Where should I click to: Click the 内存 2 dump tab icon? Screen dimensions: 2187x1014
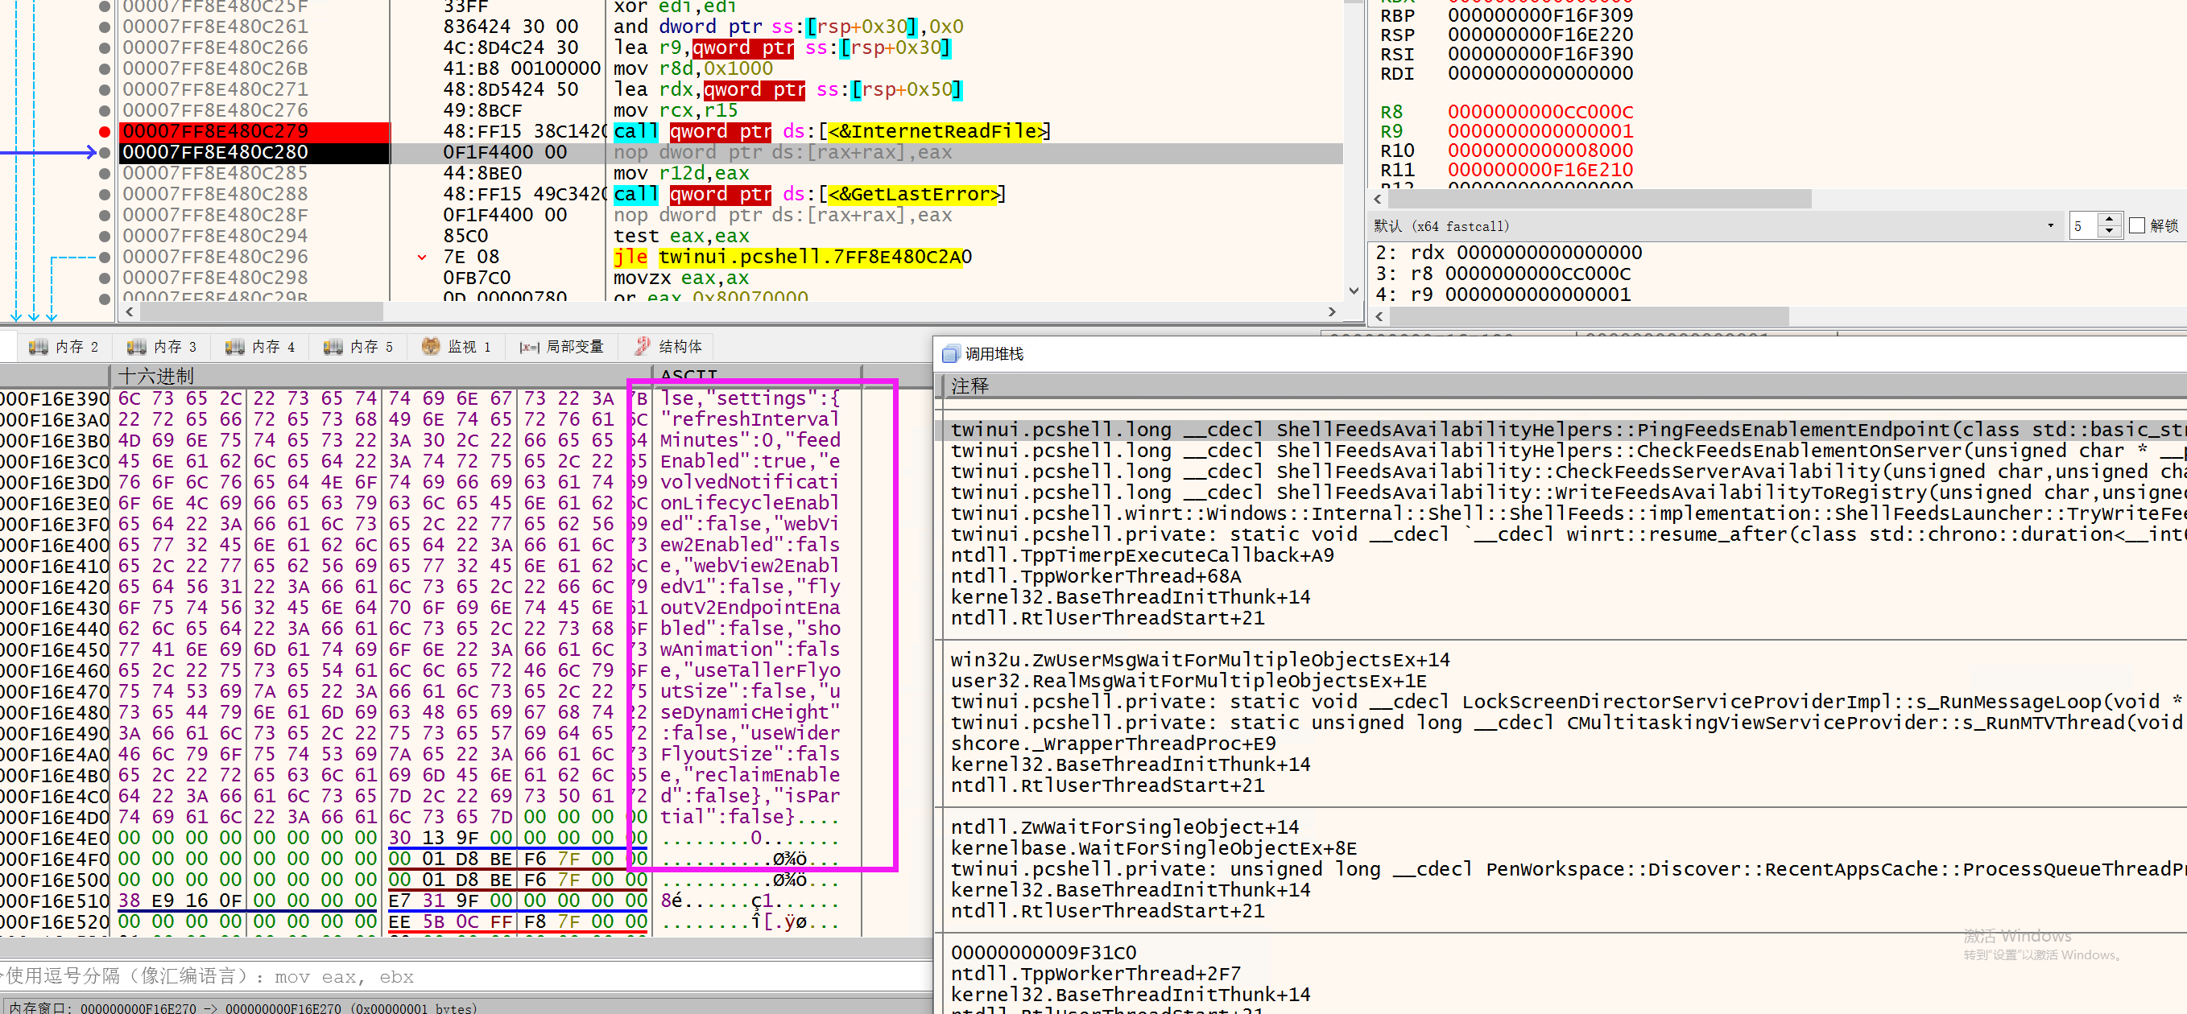coord(38,347)
